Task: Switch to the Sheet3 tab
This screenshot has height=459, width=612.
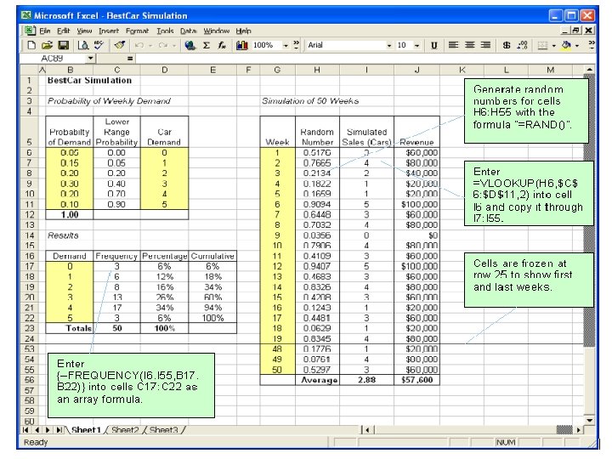Action: coord(163,430)
